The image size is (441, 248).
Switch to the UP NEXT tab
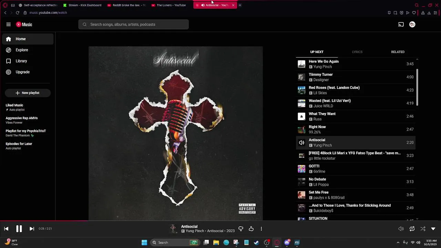pos(317,52)
